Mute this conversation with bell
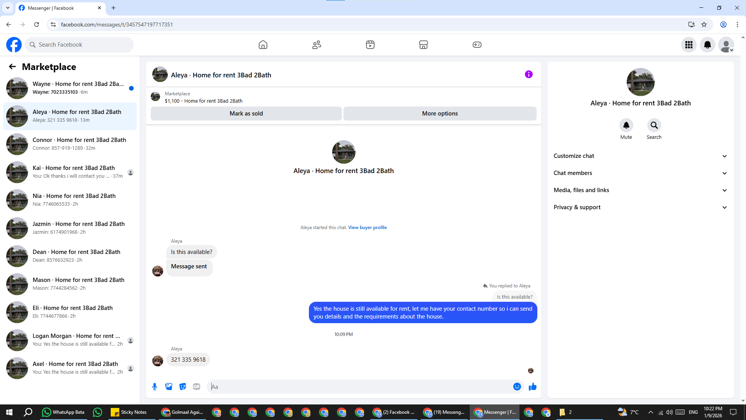The image size is (746, 420). pyautogui.click(x=626, y=126)
